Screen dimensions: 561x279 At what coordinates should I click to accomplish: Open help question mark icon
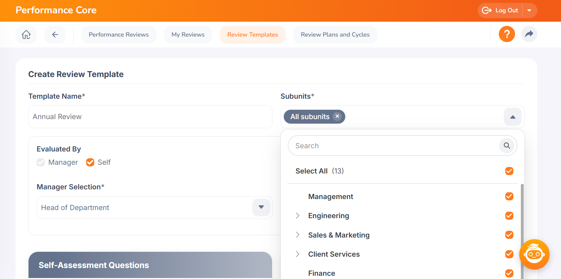point(507,34)
